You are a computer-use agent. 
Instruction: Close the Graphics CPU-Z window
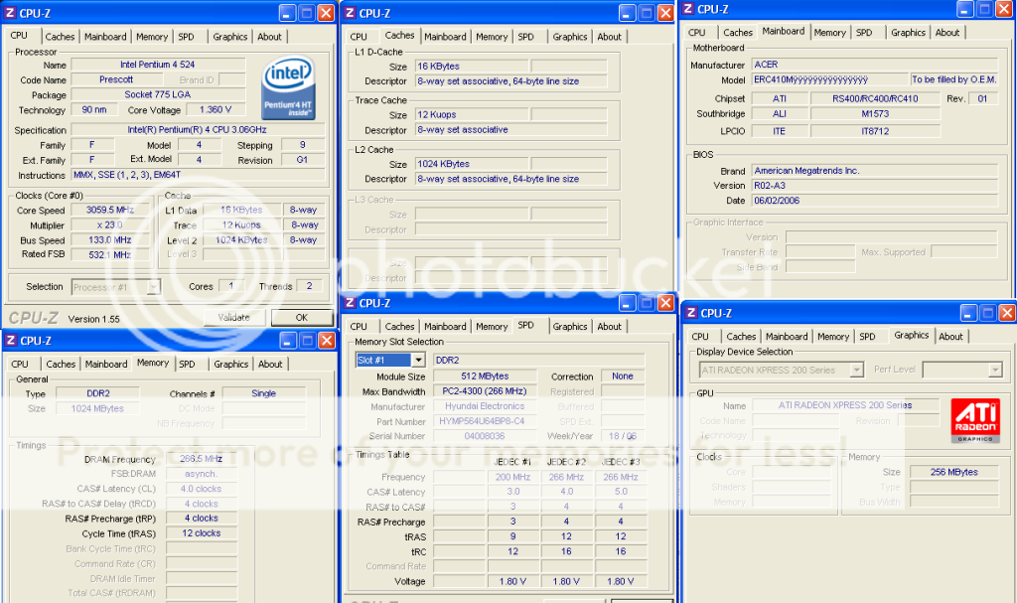1007,313
